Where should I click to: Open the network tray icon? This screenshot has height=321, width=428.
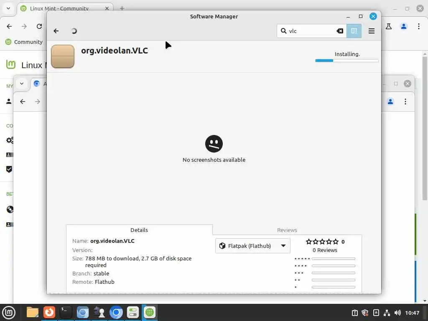(x=387, y=313)
